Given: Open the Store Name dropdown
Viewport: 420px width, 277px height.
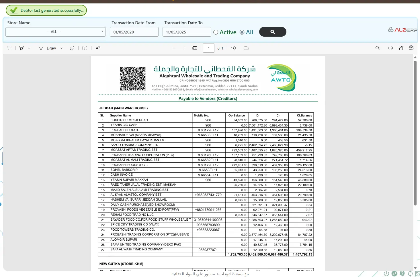Looking at the screenshot, I should point(56,32).
